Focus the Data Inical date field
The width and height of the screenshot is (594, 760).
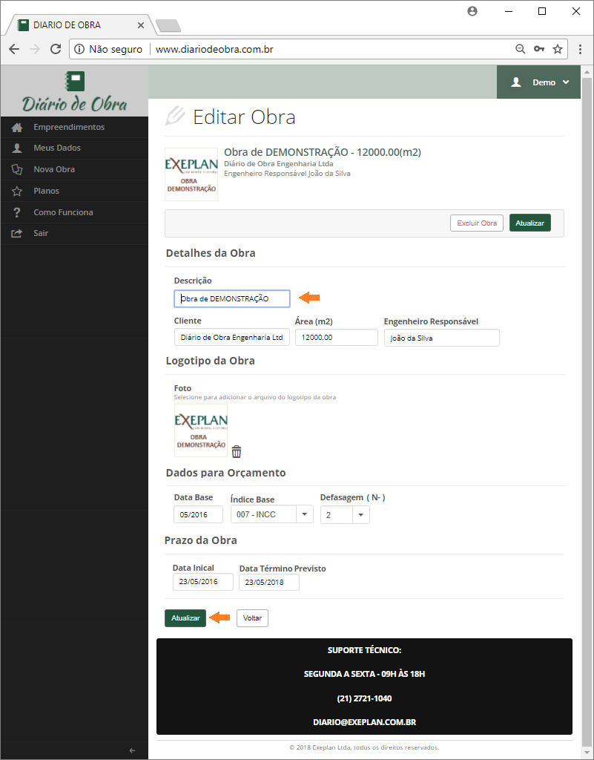(203, 582)
